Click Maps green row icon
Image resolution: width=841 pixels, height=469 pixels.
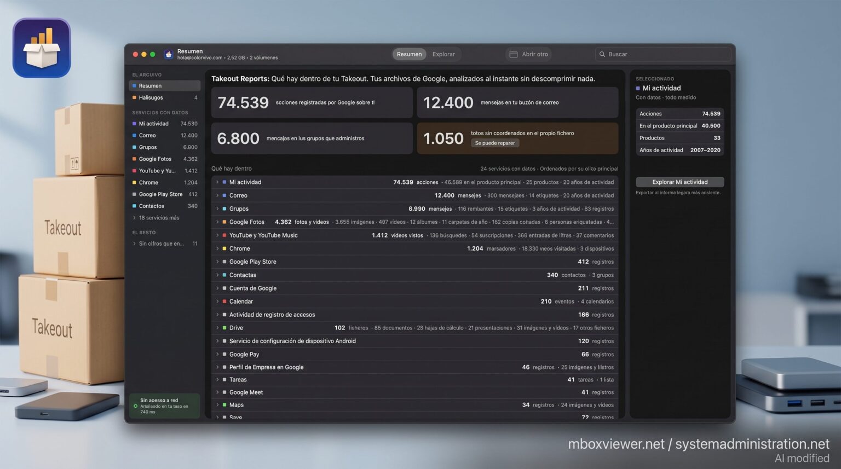point(224,405)
